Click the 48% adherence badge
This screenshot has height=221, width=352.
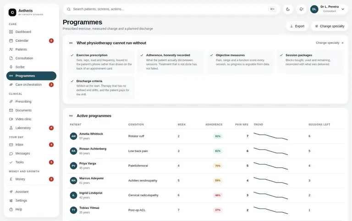click(218, 195)
